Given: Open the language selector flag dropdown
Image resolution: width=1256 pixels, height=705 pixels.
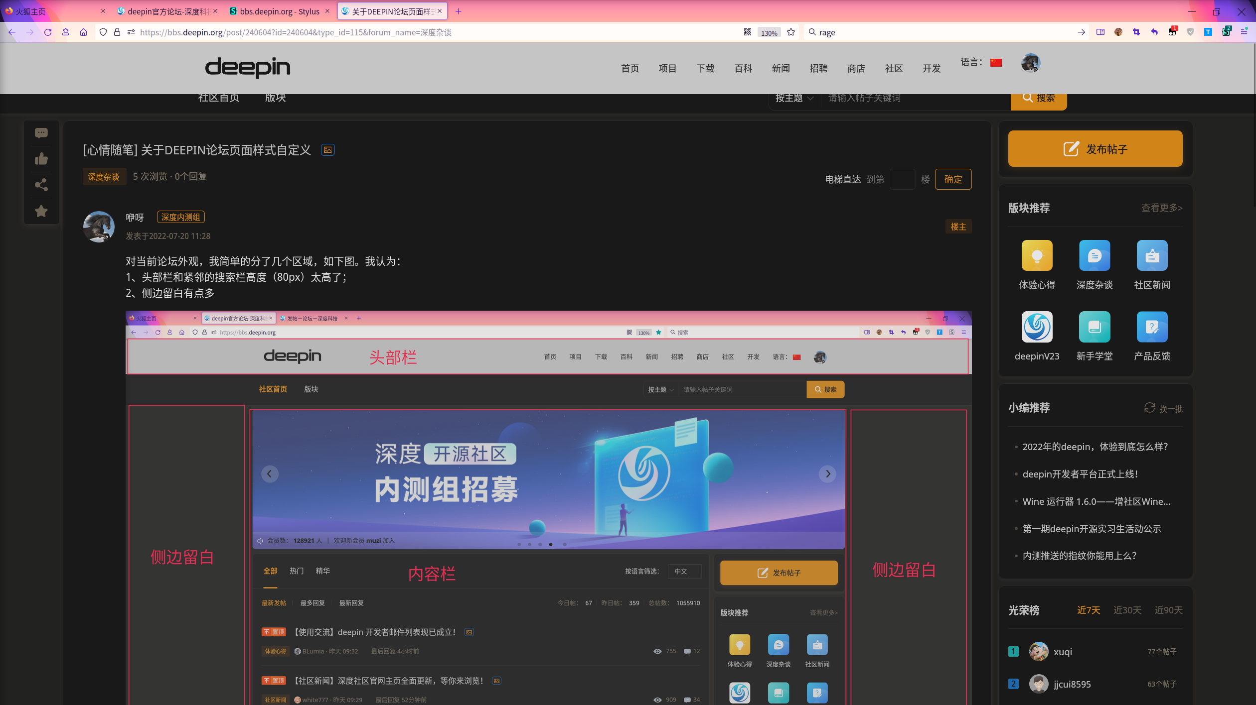Looking at the screenshot, I should pos(996,63).
